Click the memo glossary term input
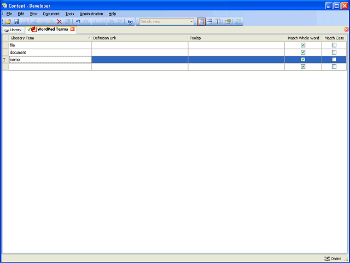This screenshot has height=263, width=350. tap(50, 60)
